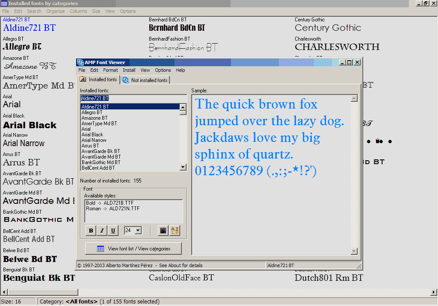Click horizontal scrollbar right arrow in background window
This screenshot has width=438, height=306.
click(434, 292)
